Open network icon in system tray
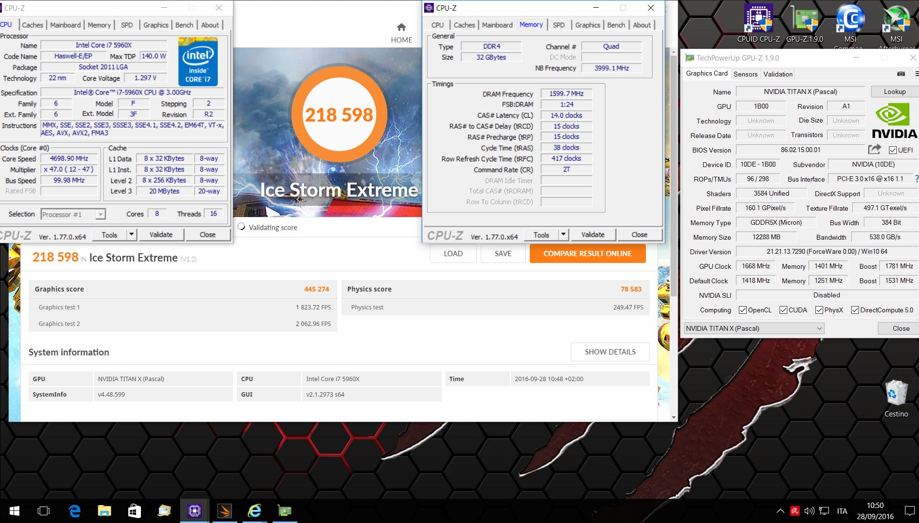The image size is (919, 523). click(824, 511)
